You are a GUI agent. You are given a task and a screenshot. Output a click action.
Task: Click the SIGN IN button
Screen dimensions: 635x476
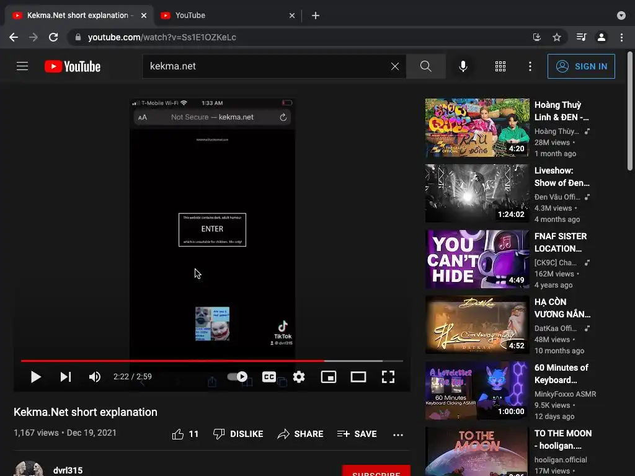pos(581,66)
